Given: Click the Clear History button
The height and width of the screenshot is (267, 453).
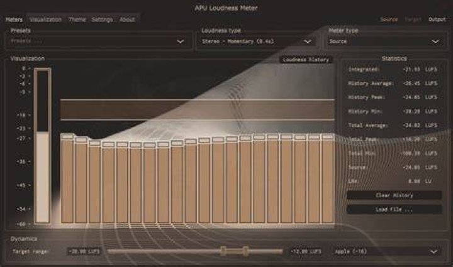Looking at the screenshot, I should [x=394, y=195].
